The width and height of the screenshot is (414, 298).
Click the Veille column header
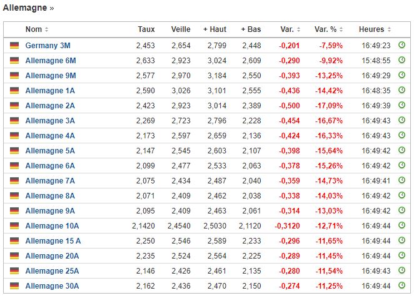coord(181,29)
